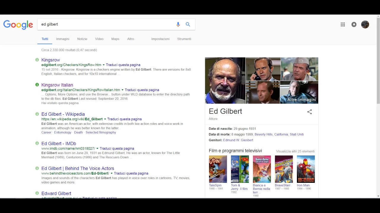Click scrollbar down arrow
This screenshot has height=213, width=380.
[378, 196]
